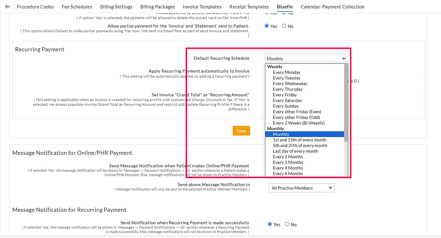441x238 pixels.
Task: Enable Yes for recurring payment notification
Action: [x=269, y=224]
